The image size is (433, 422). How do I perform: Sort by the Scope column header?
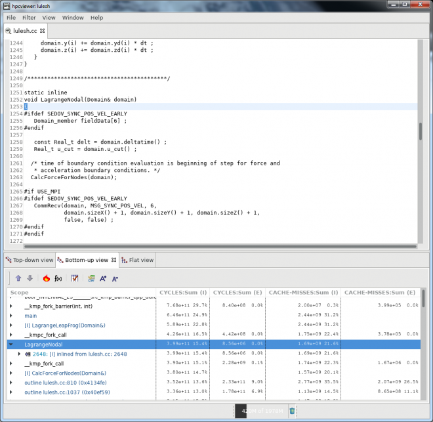81,293
